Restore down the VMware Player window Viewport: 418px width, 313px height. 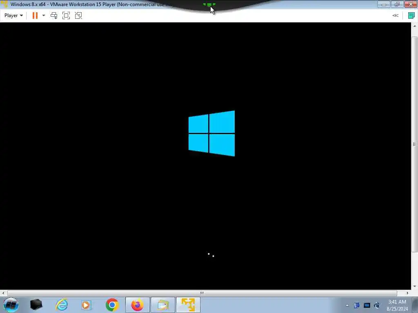click(397, 4)
